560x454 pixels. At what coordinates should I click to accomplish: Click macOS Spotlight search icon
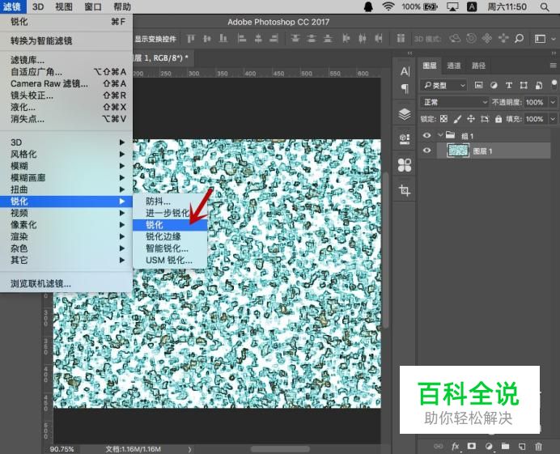545,6
